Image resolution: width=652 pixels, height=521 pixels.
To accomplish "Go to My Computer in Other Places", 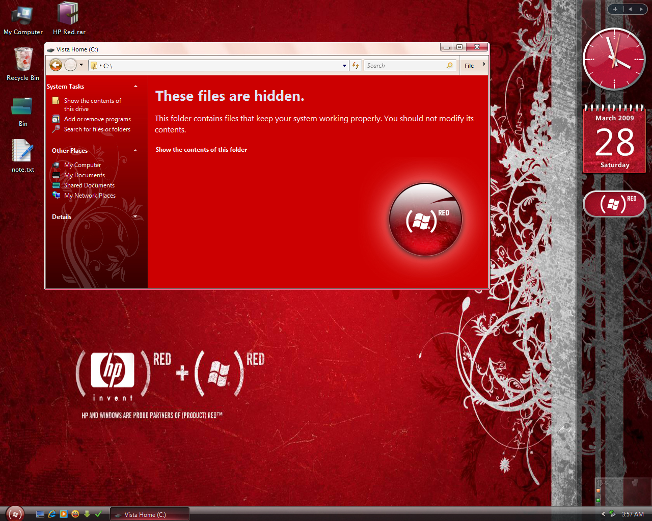I will coord(83,165).
